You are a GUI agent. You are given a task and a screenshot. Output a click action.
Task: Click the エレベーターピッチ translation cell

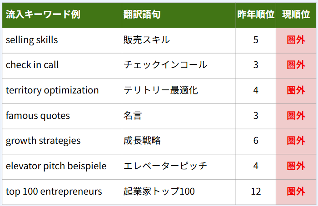(165, 166)
